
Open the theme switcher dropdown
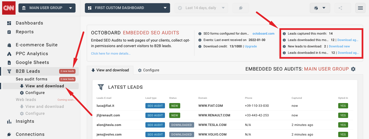(320, 8)
